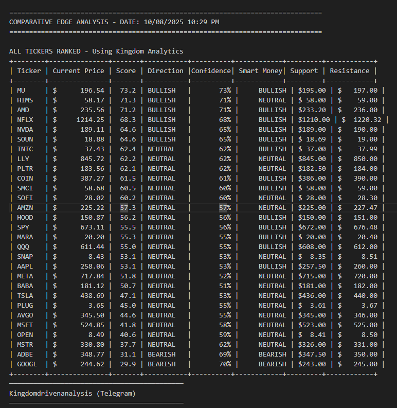Select AMD support $233.20
This screenshot has height=408, width=397.
click(x=312, y=110)
